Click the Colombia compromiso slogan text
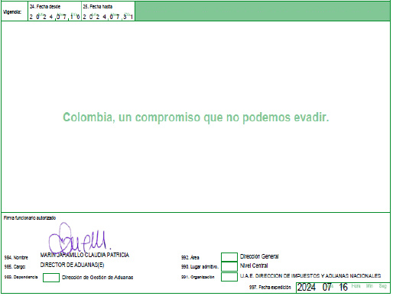Image resolution: width=393 pixels, height=296 pixels. (x=196, y=117)
